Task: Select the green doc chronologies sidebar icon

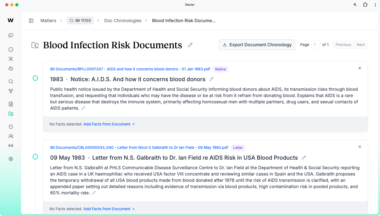Action: [x=11, y=114]
